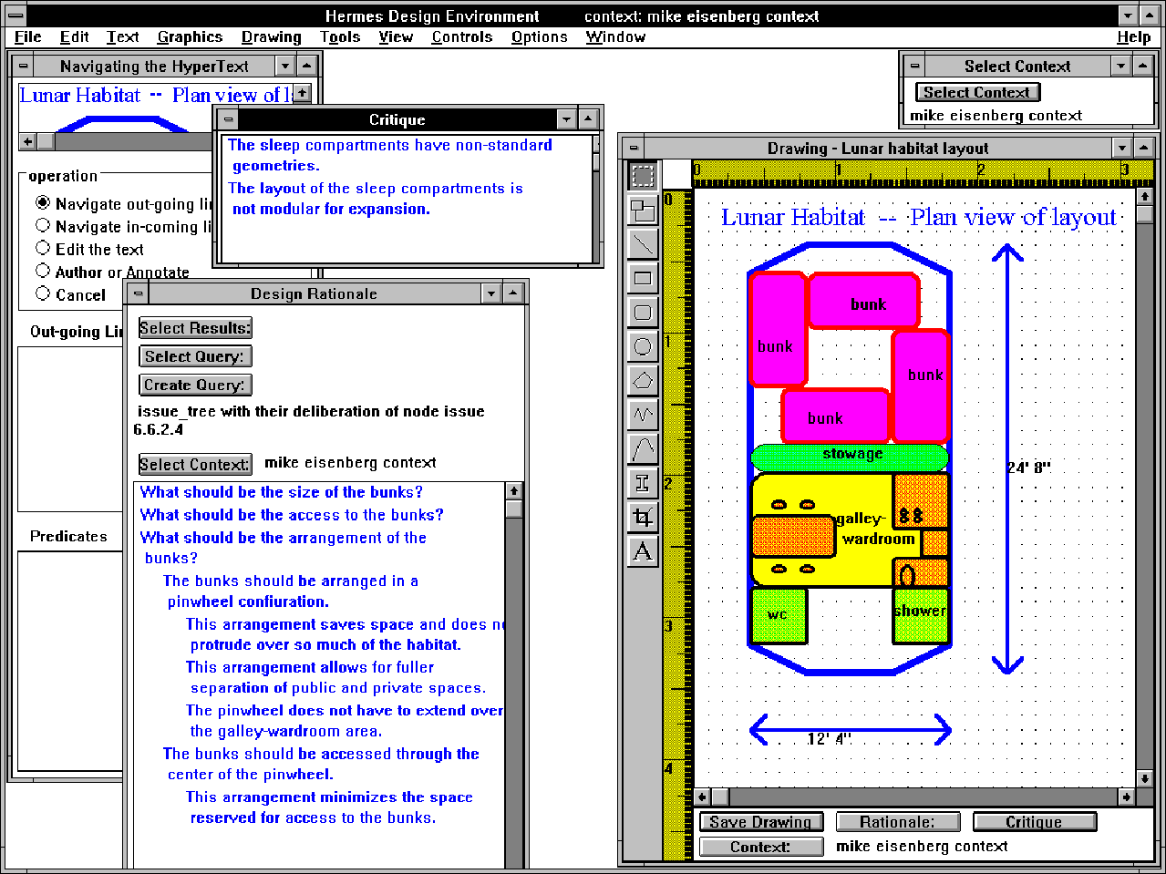Click the Drawing window vertical scrollbar down arrow
The height and width of the screenshot is (874, 1166).
1145,778
